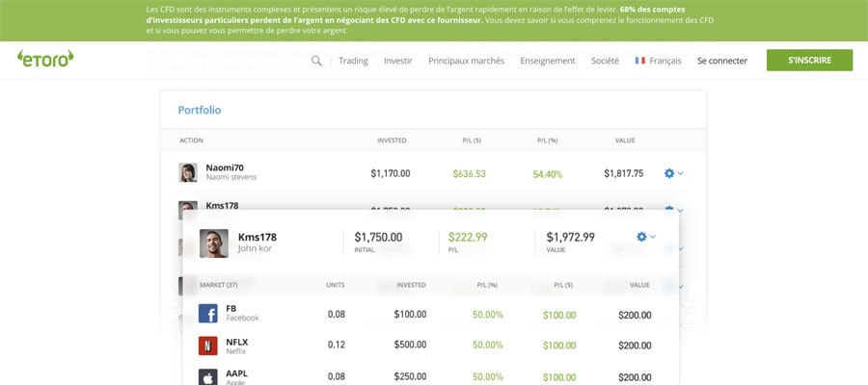Select the FB ticker row label

click(x=231, y=308)
